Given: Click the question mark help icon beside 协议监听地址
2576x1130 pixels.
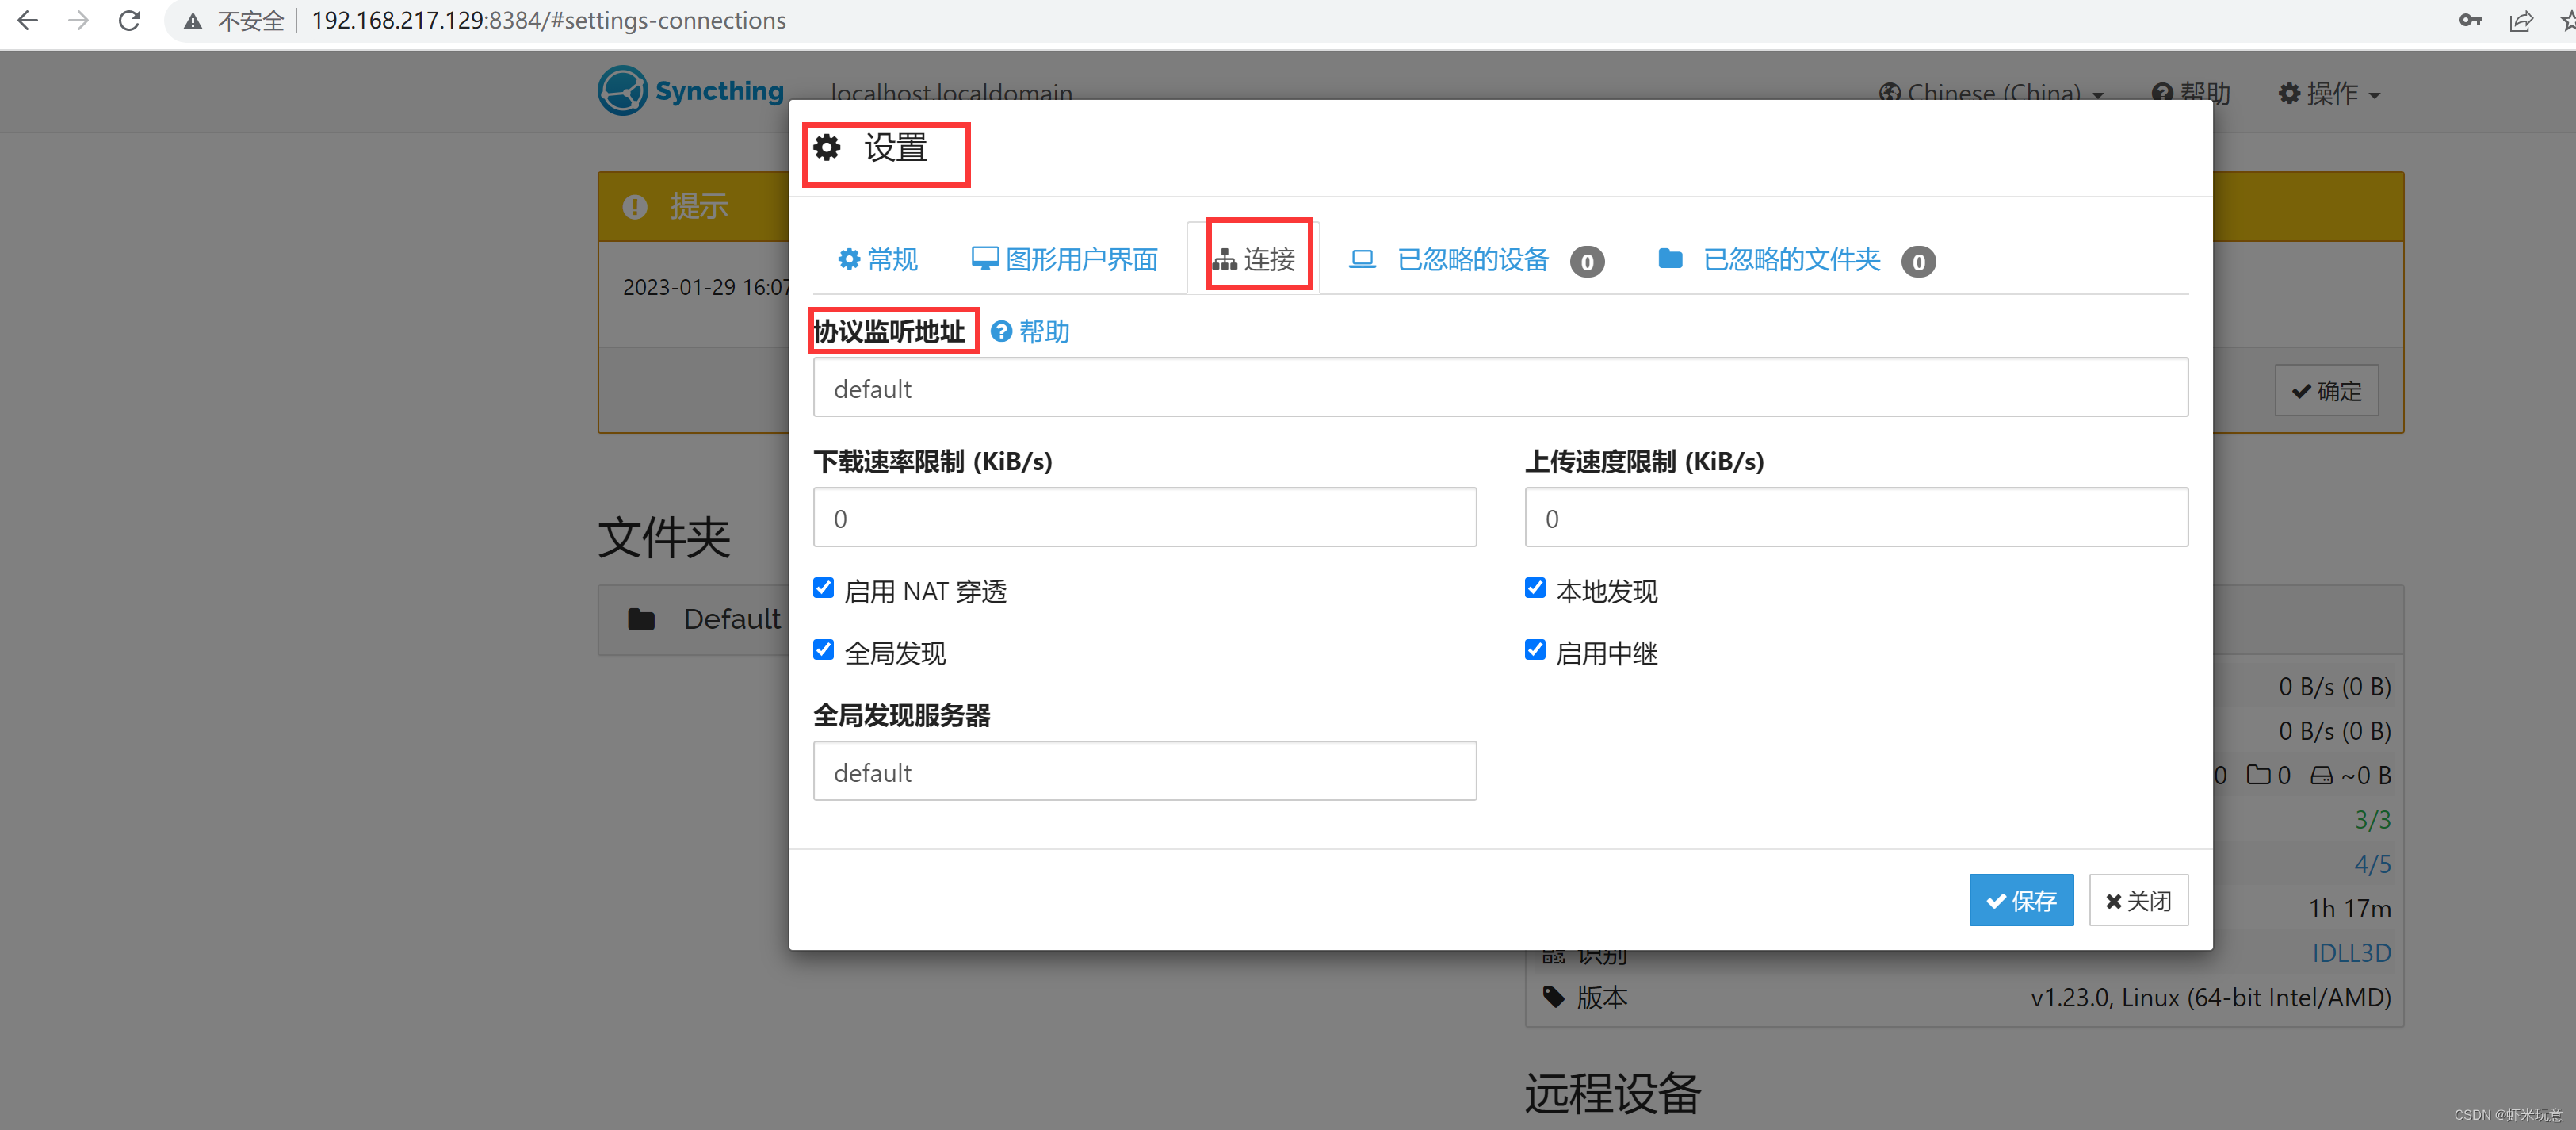Looking at the screenshot, I should click(1001, 331).
